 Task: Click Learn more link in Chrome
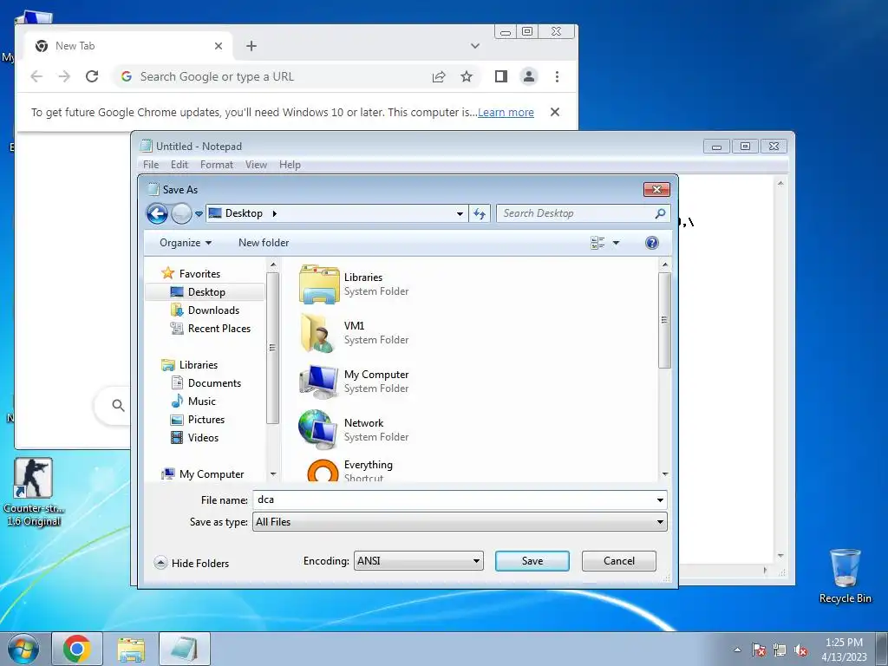(x=506, y=113)
